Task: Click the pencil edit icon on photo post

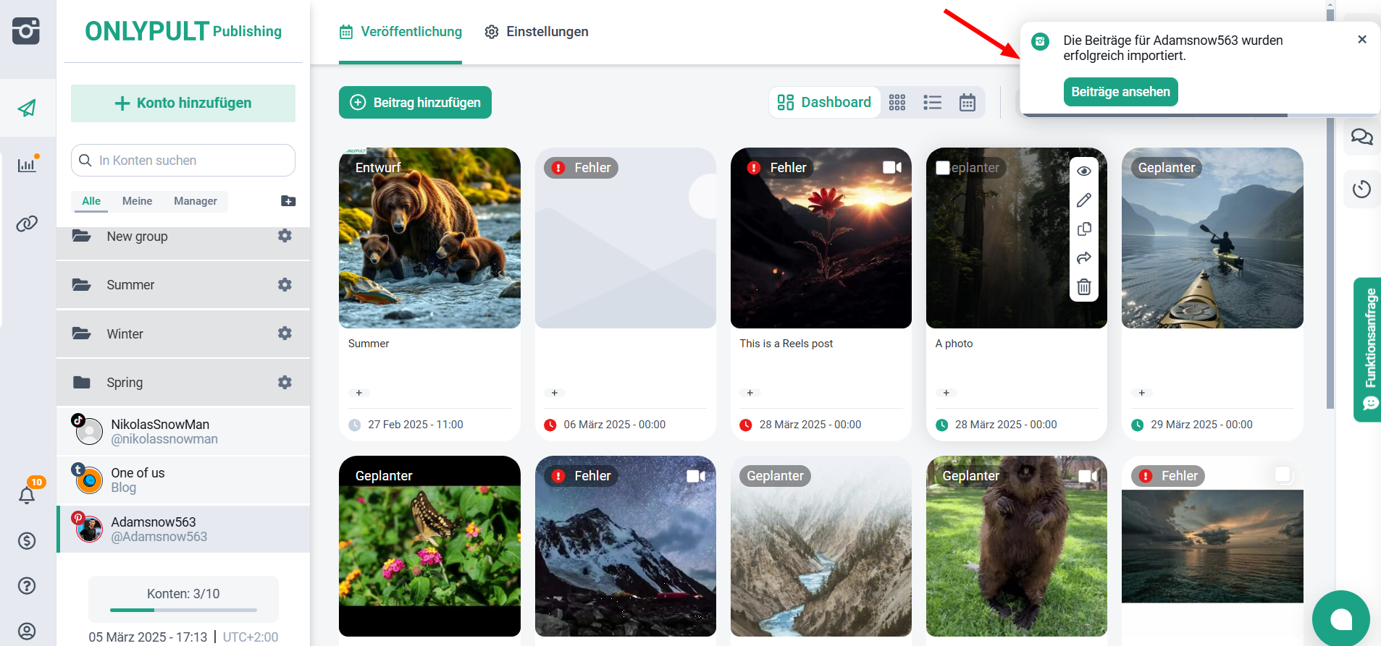Action: (1083, 200)
